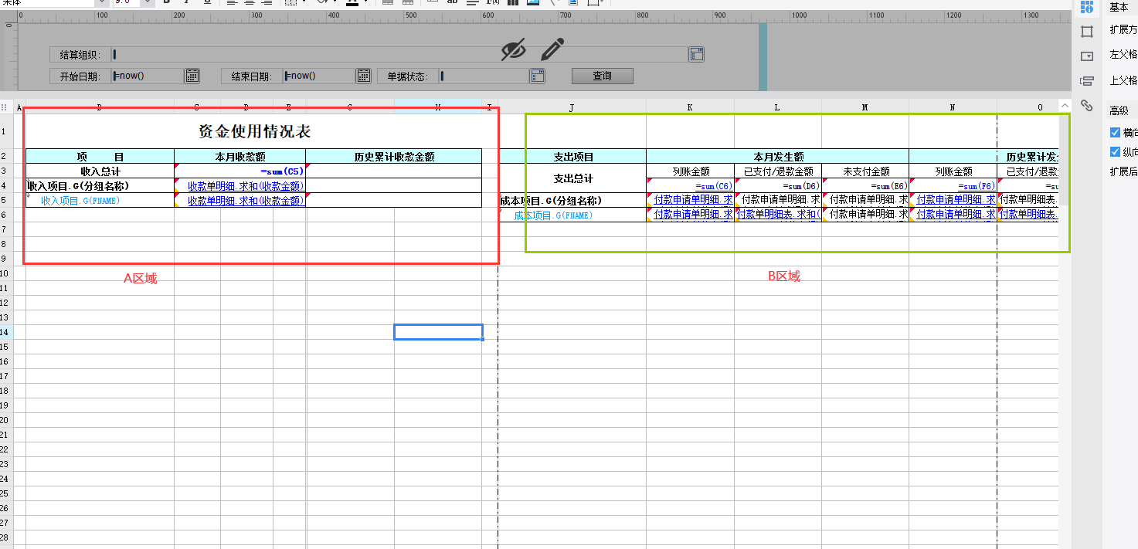
Task: Select the =sum(F6) formula cell
Action: [953, 186]
